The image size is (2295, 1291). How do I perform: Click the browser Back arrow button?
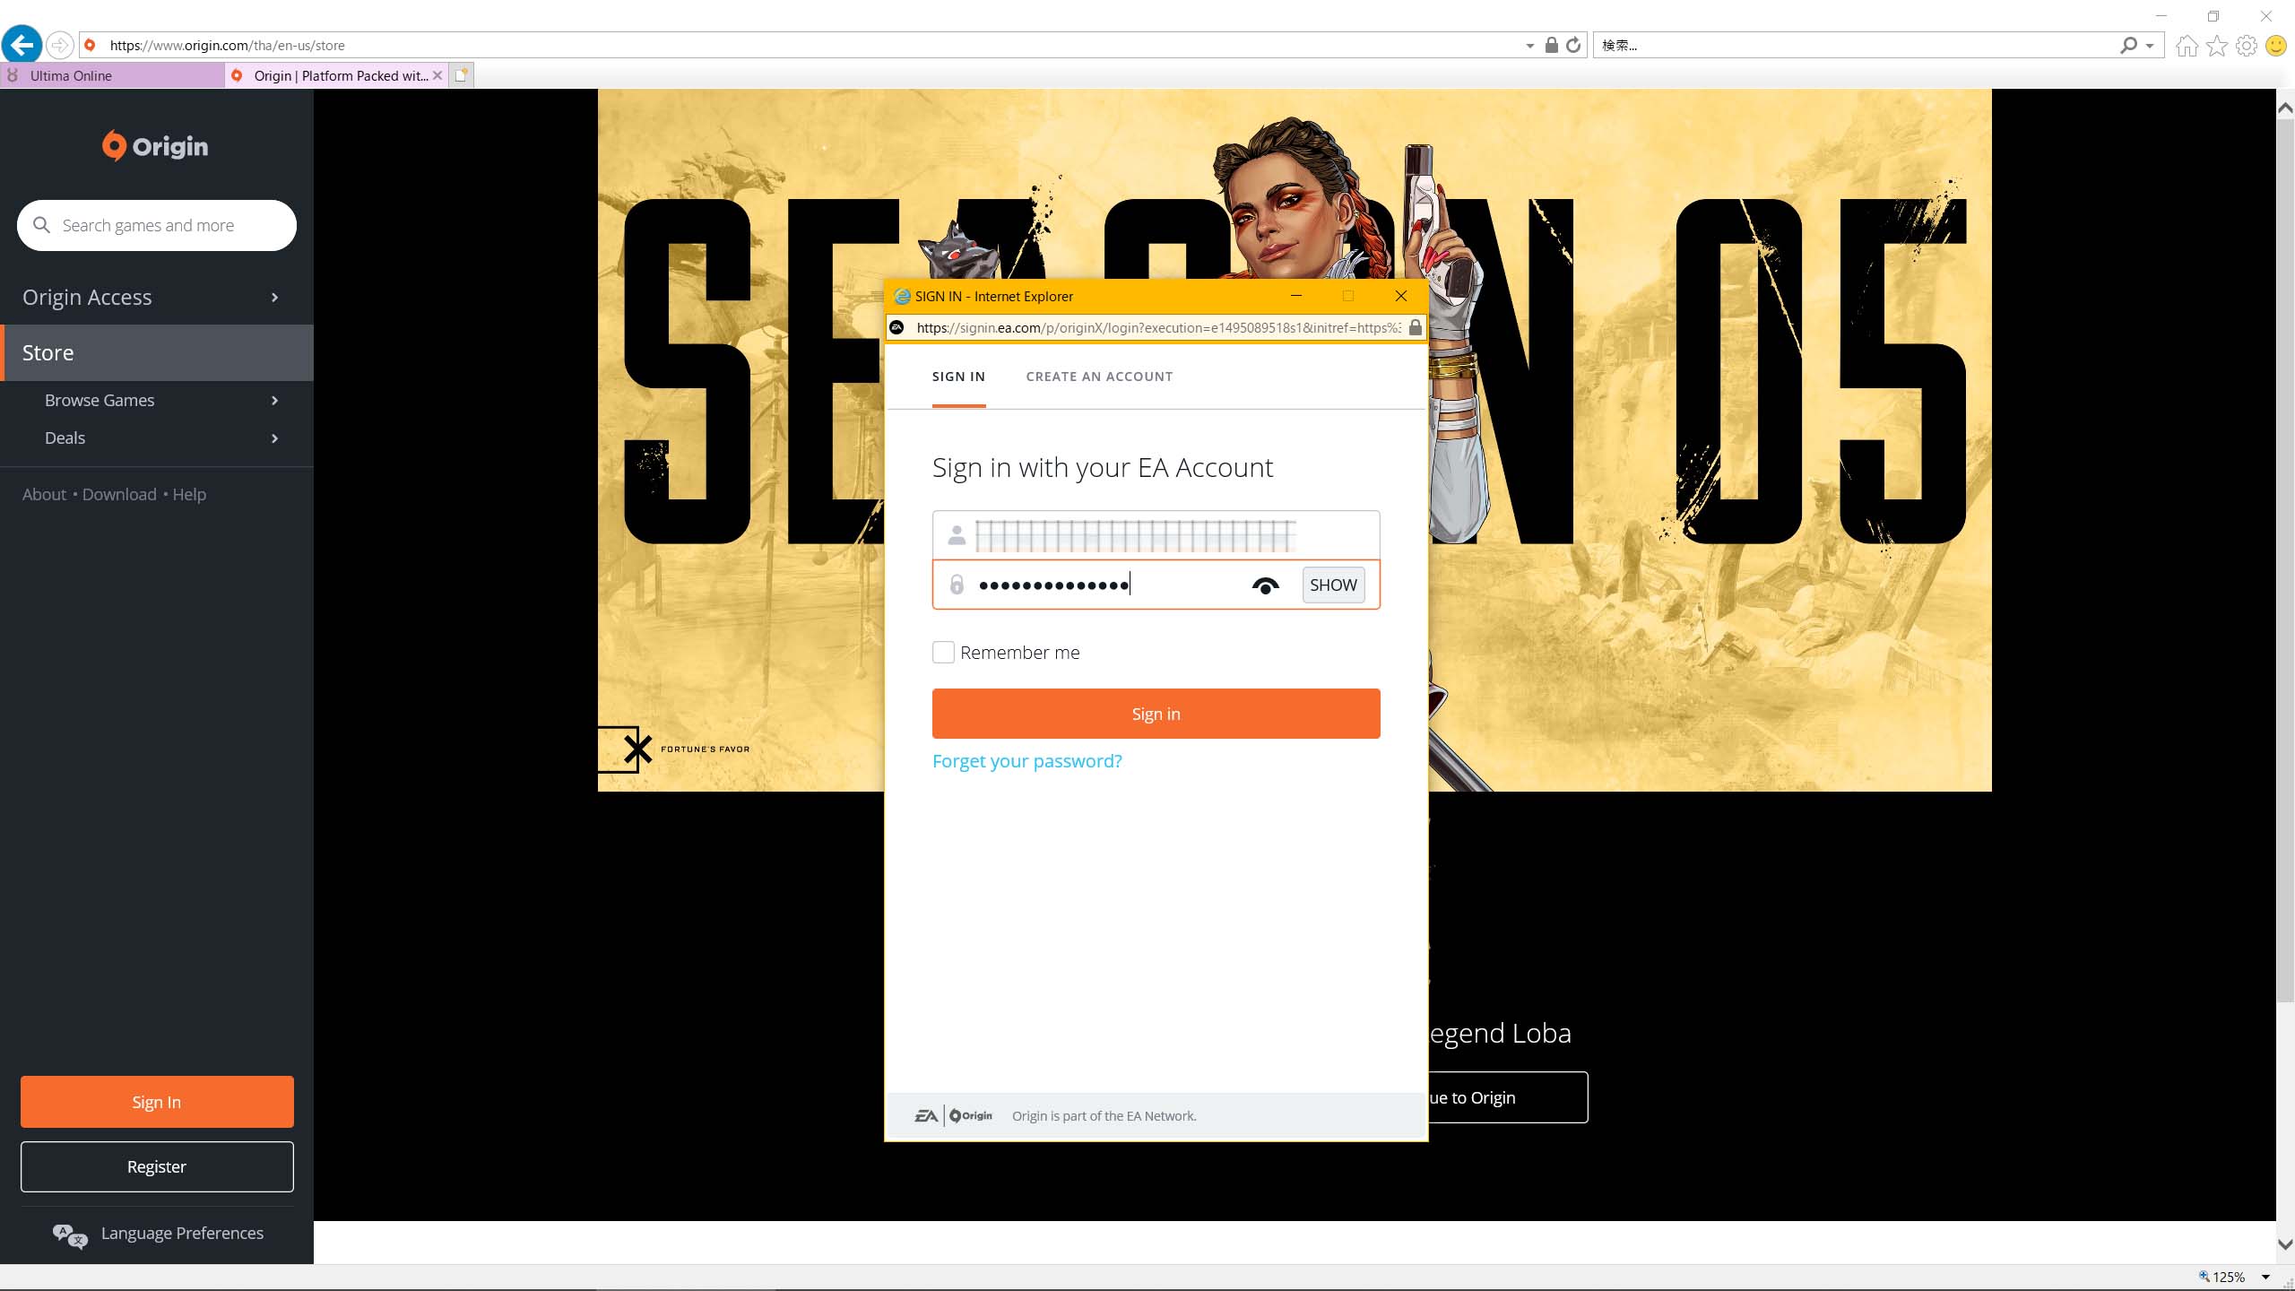(x=22, y=45)
